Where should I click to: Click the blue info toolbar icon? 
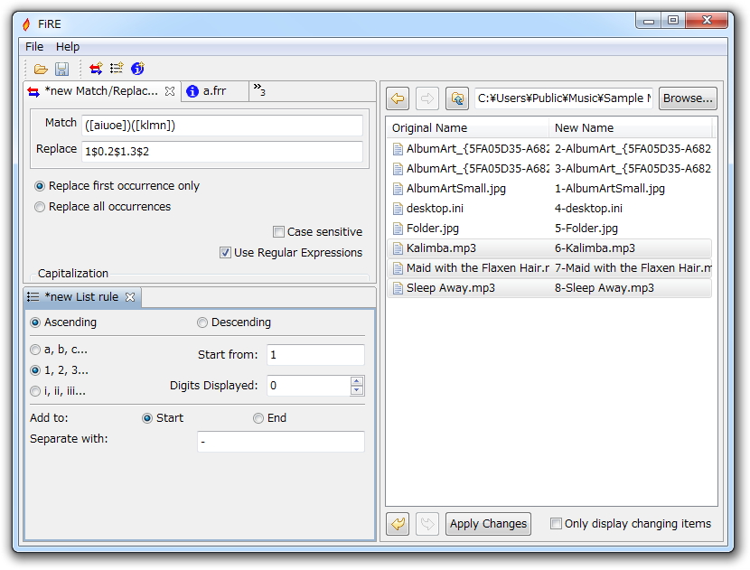[137, 69]
